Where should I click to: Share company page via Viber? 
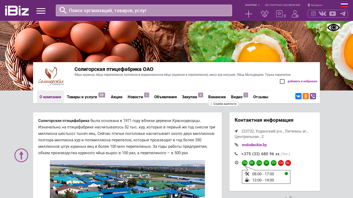coord(313,96)
